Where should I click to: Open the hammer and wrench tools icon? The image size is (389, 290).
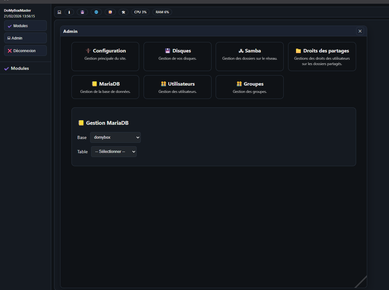[x=123, y=12]
